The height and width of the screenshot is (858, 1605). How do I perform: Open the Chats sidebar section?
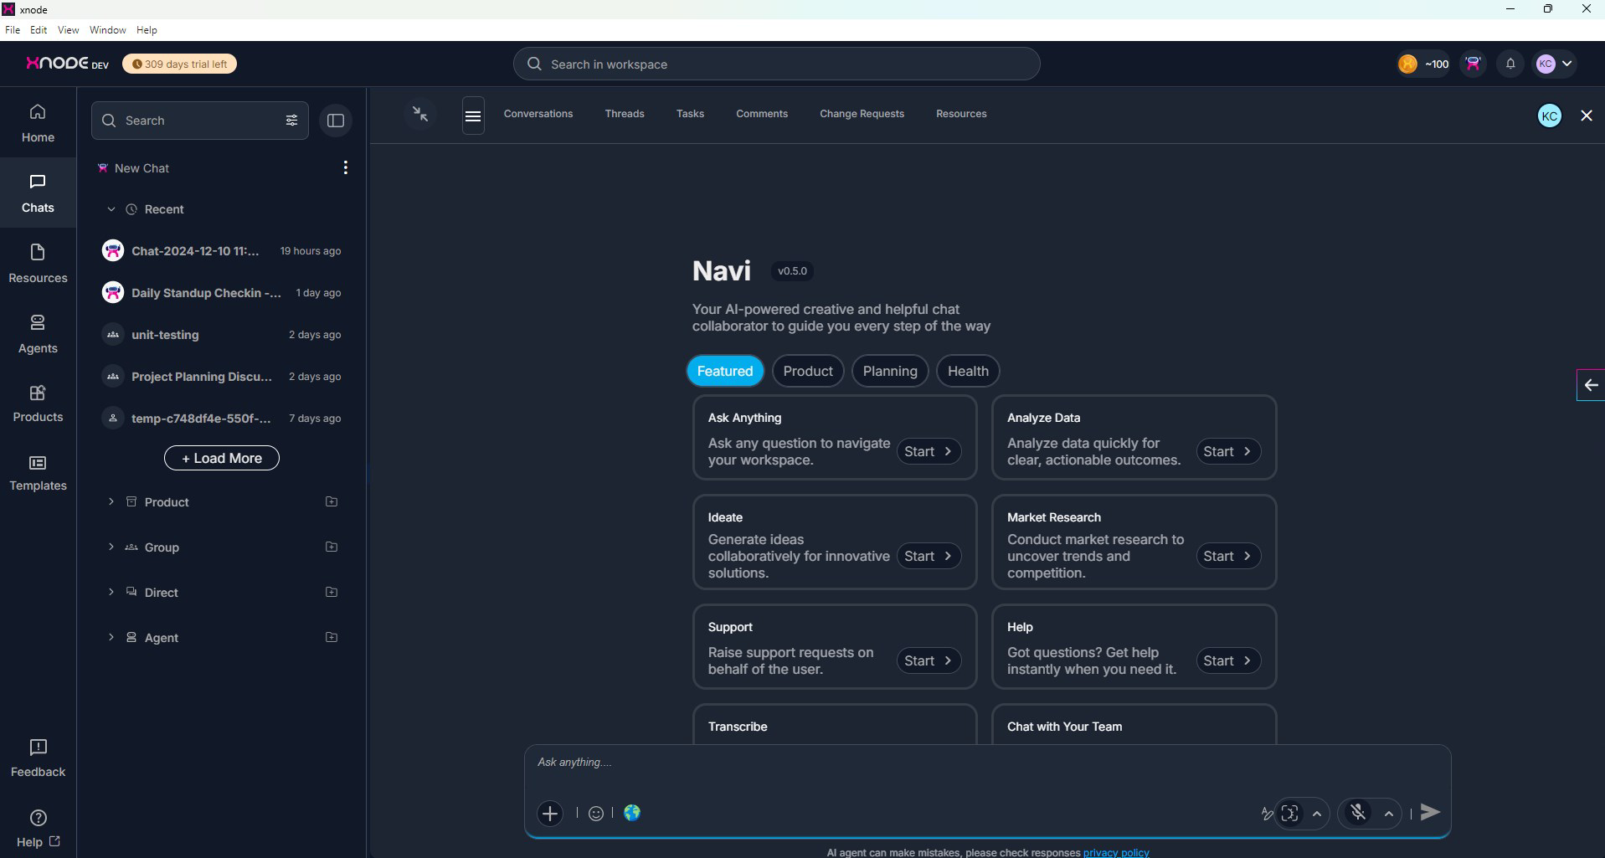pos(38,193)
